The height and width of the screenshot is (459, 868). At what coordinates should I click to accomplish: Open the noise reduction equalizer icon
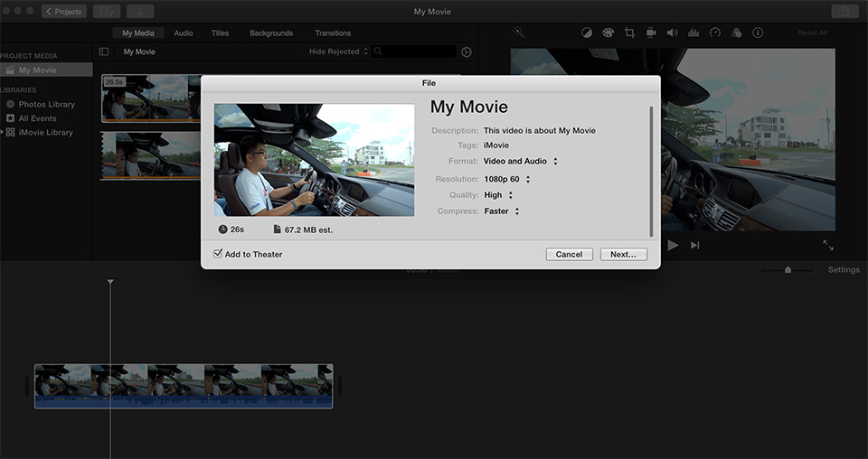tap(693, 33)
